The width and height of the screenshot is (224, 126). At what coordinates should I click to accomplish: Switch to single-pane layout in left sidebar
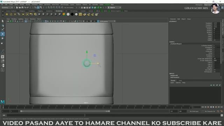pyautogui.click(x=2, y=57)
